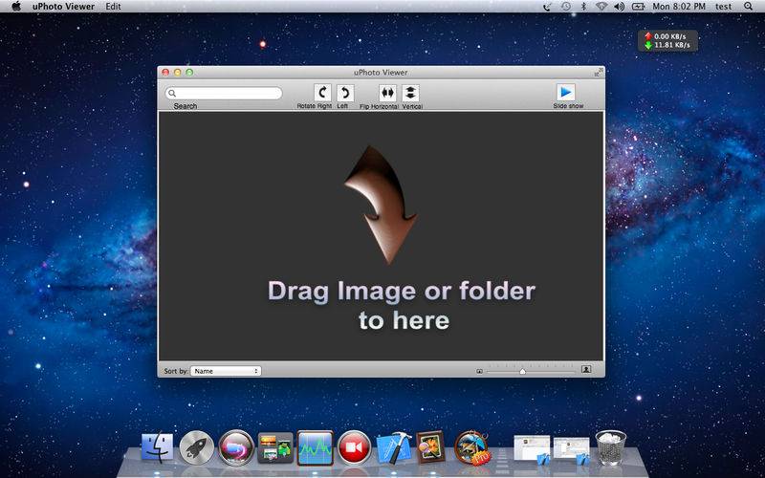Zoom the uPhoto Viewer window with green button

point(189,73)
